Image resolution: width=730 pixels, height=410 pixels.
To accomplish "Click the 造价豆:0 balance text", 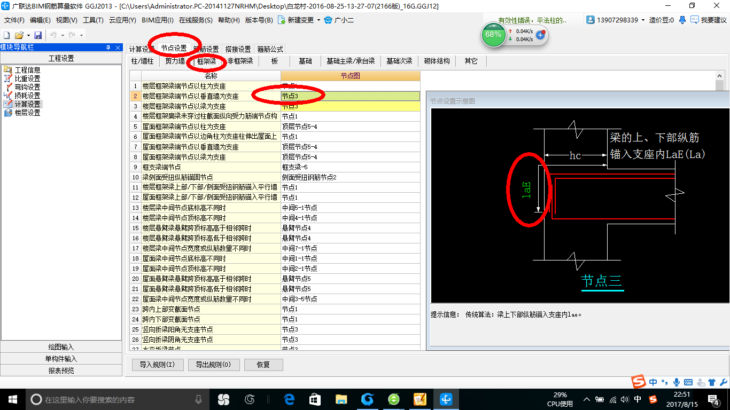I will click(x=661, y=20).
